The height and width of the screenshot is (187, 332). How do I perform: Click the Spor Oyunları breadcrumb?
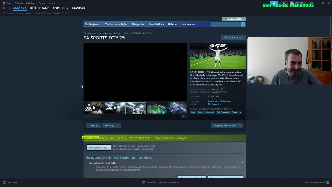[x=105, y=34]
